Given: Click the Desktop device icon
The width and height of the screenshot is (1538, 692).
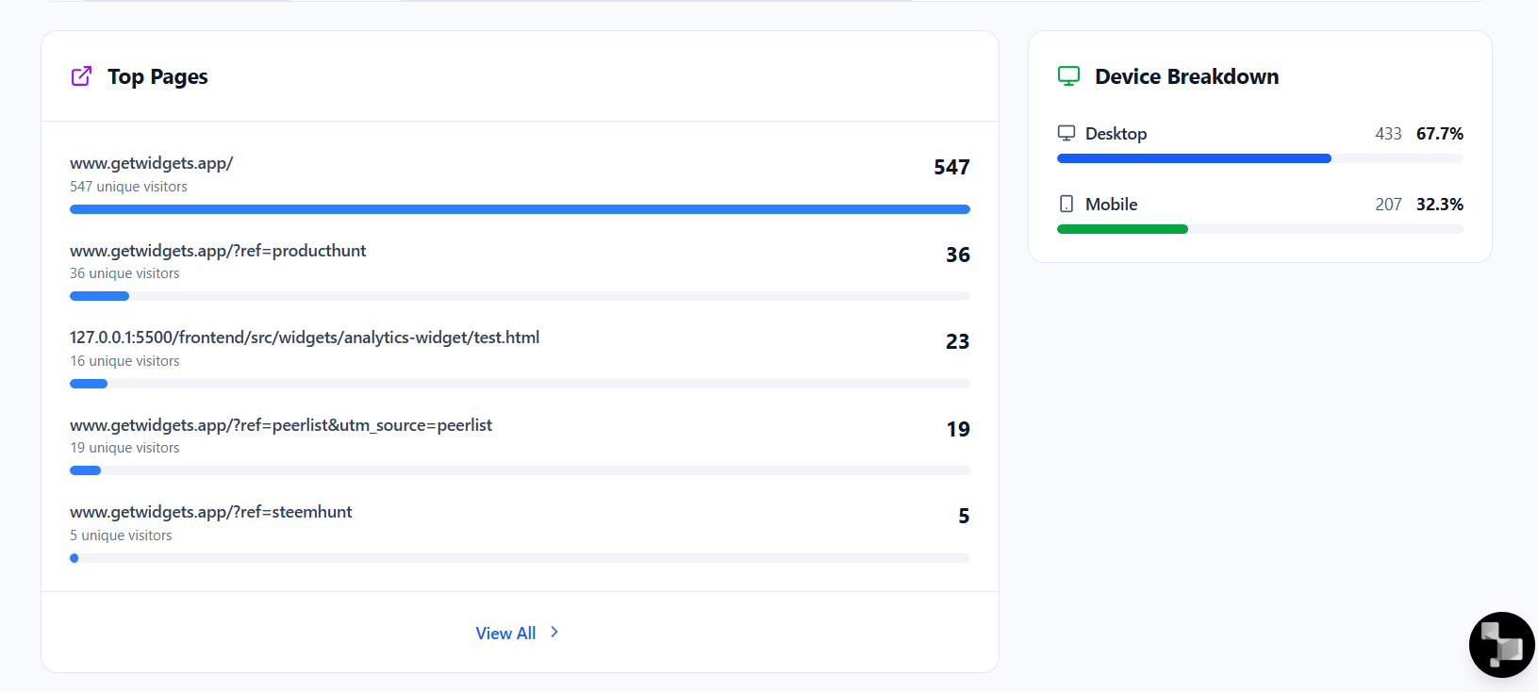Looking at the screenshot, I should [x=1067, y=133].
